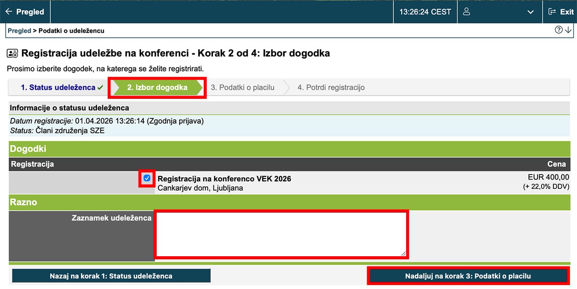Click the down arrow icon near help

(x=568, y=30)
